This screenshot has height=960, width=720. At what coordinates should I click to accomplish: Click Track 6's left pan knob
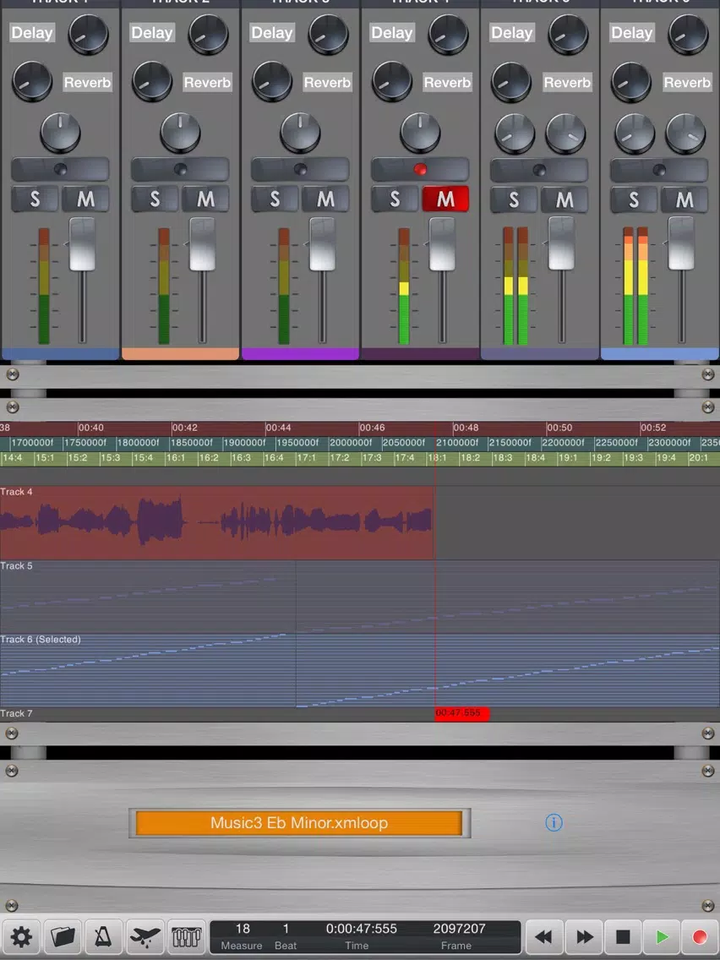635,133
